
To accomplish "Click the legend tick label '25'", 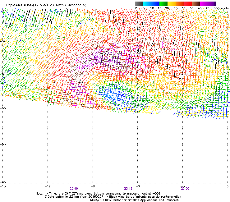I will [176, 8].
